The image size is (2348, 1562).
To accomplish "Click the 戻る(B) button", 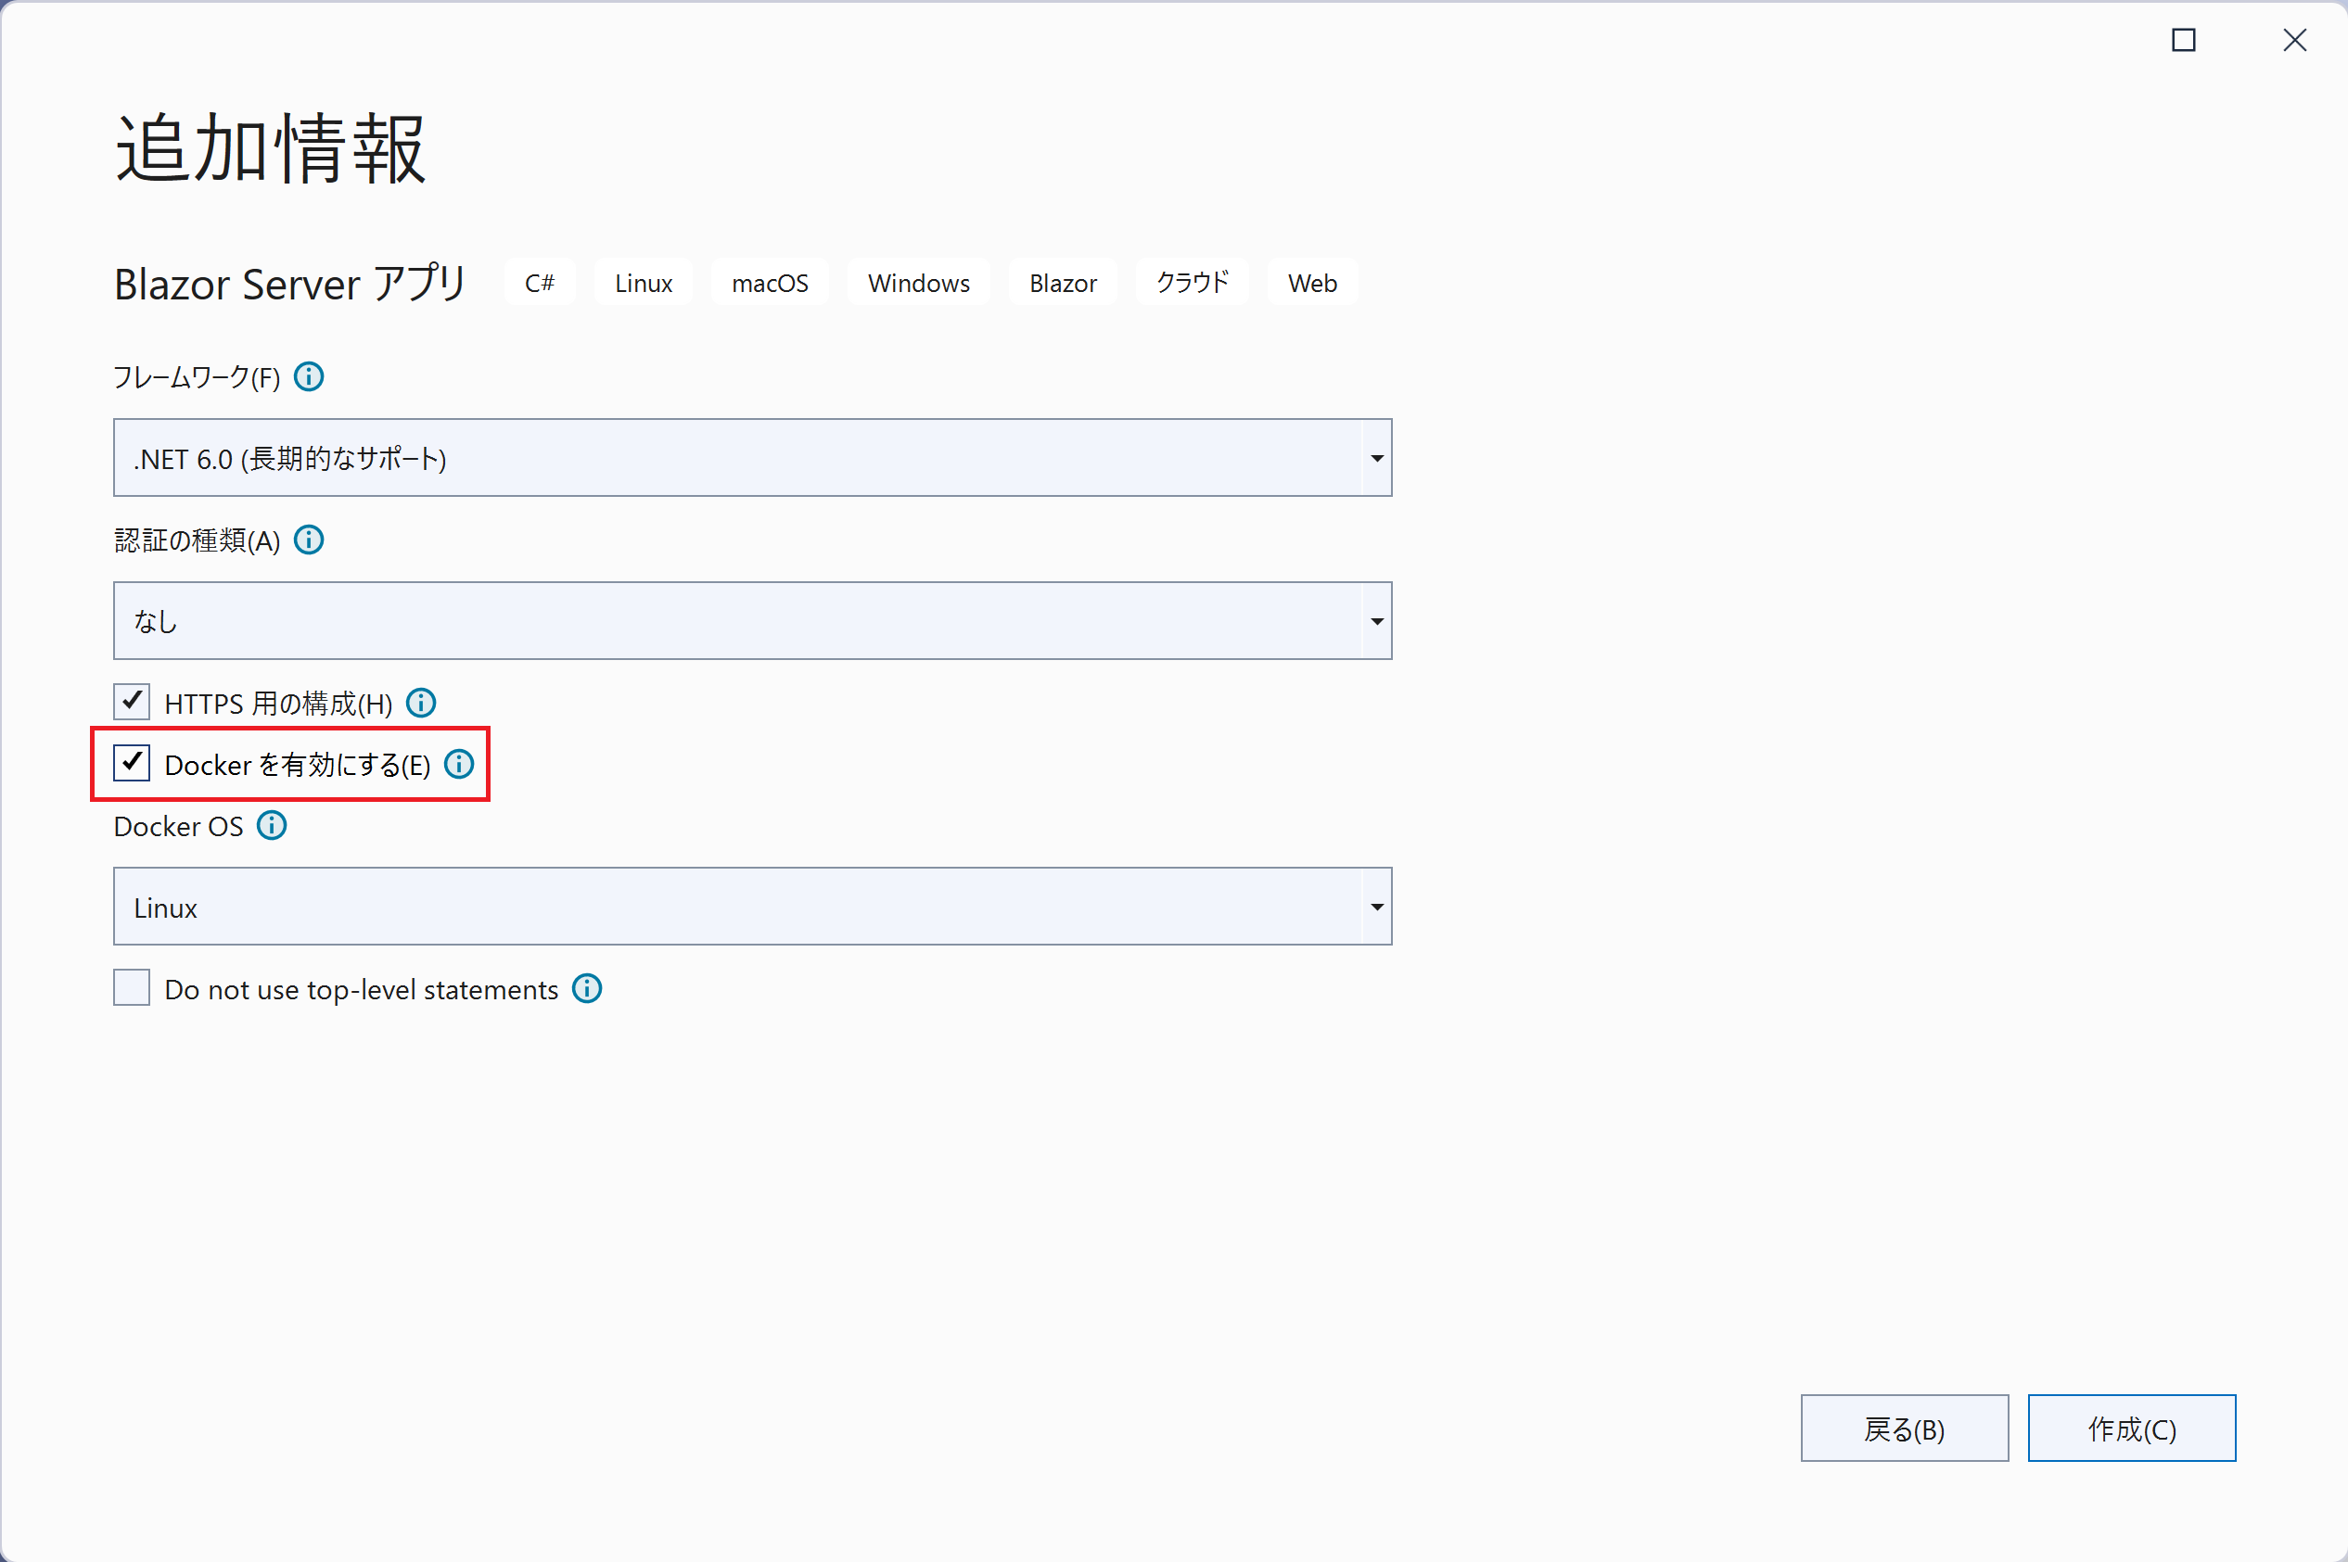I will (1905, 1429).
